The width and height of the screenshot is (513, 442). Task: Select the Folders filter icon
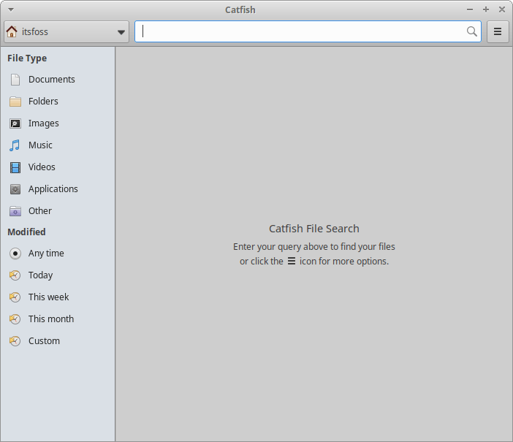(15, 102)
